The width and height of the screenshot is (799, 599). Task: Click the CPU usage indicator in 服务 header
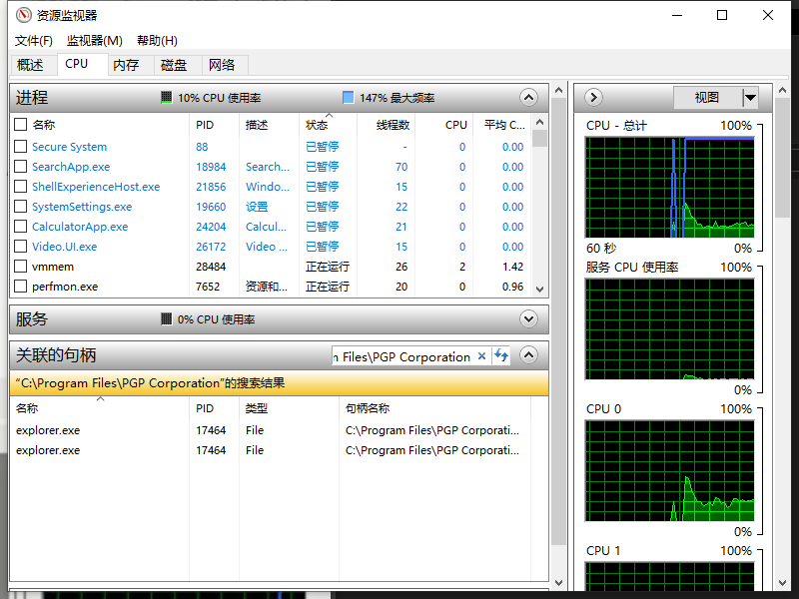[x=167, y=318]
